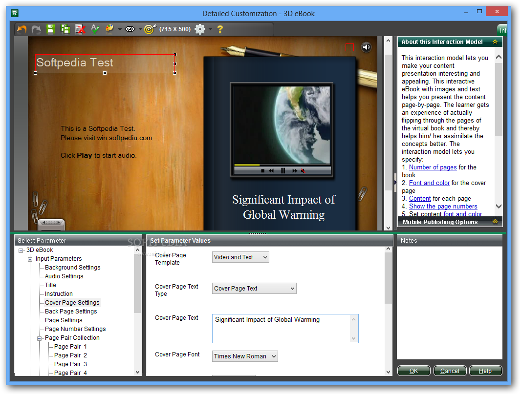
Task: Open Cover Page Text Type dropdown
Action: [x=254, y=289]
